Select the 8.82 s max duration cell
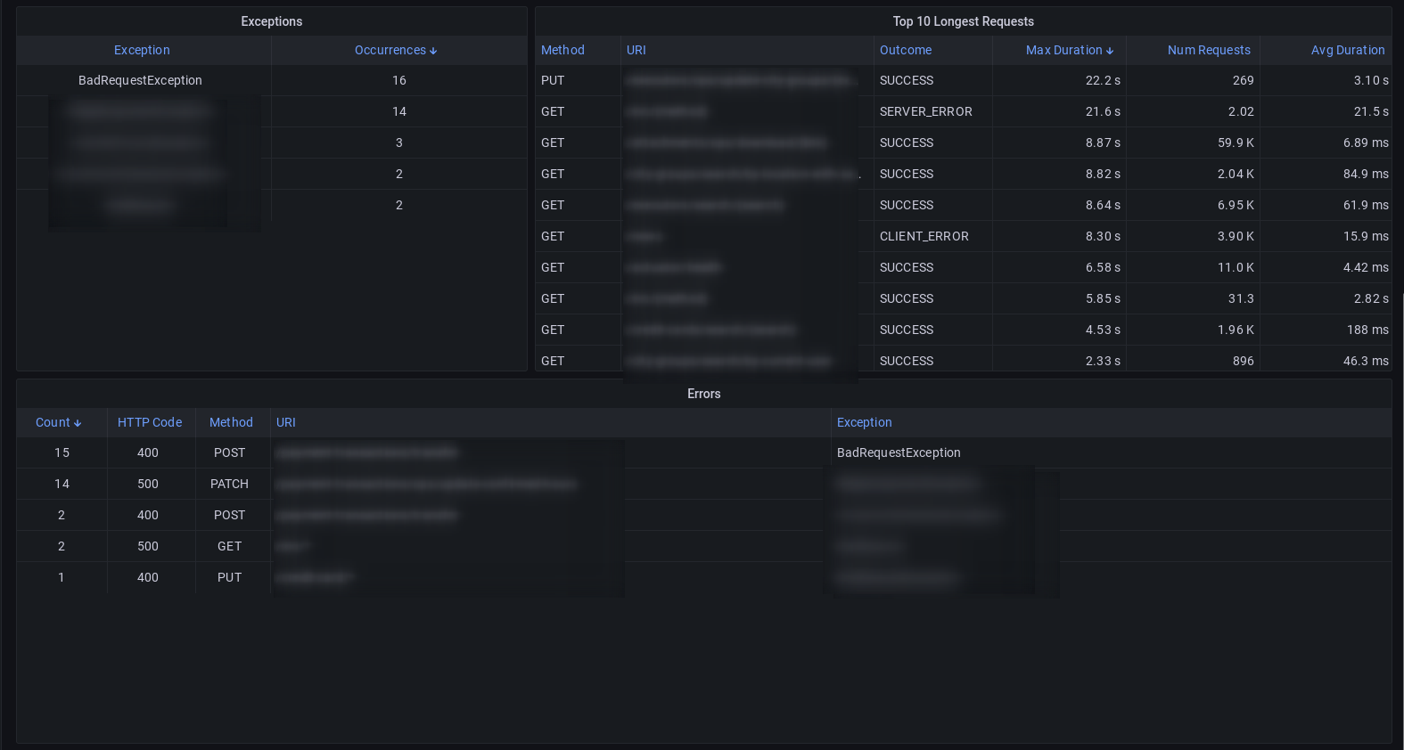 click(1103, 174)
